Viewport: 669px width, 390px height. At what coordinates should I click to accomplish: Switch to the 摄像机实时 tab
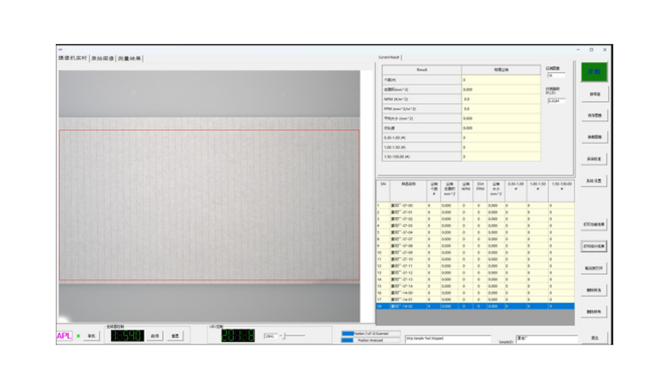[72, 58]
